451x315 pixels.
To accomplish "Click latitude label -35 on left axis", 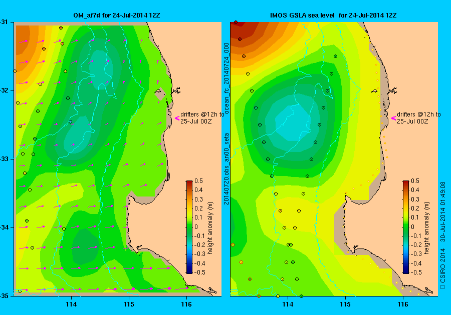I will click(x=4, y=296).
